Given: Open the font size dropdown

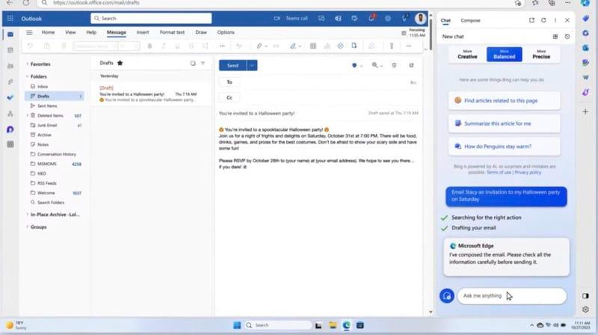Looking at the screenshot, I should click(x=129, y=46).
